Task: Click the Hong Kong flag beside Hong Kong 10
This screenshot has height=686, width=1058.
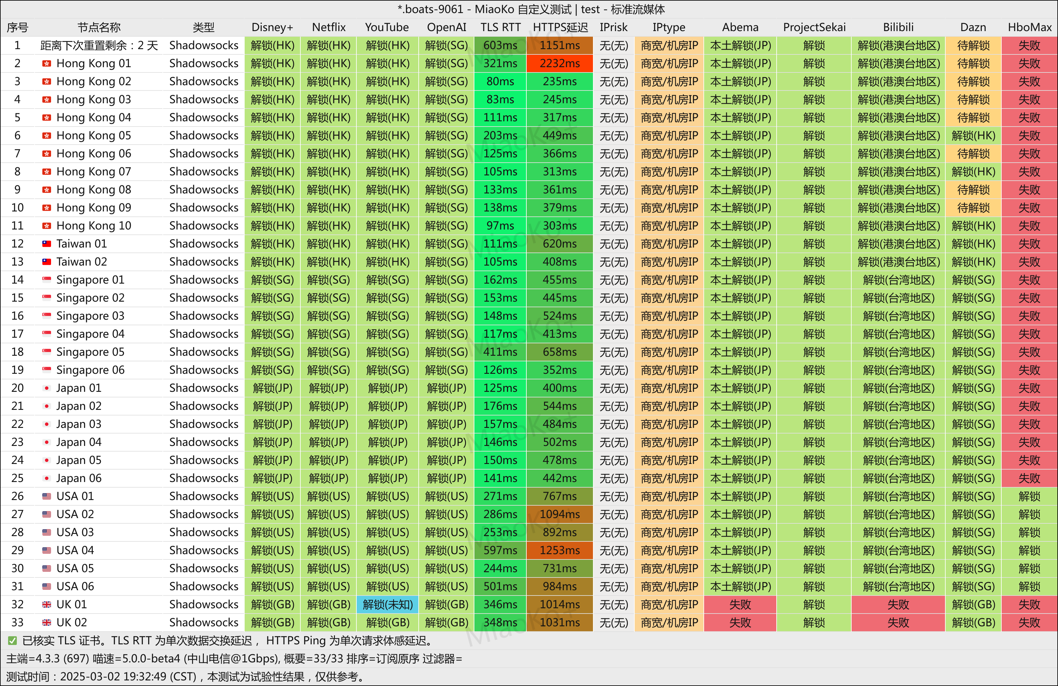Action: [x=46, y=225]
